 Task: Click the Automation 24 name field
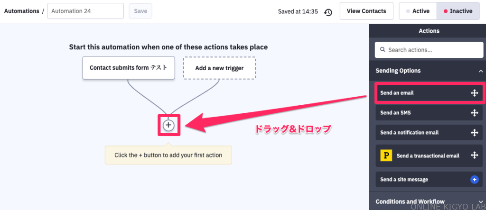pyautogui.click(x=85, y=11)
